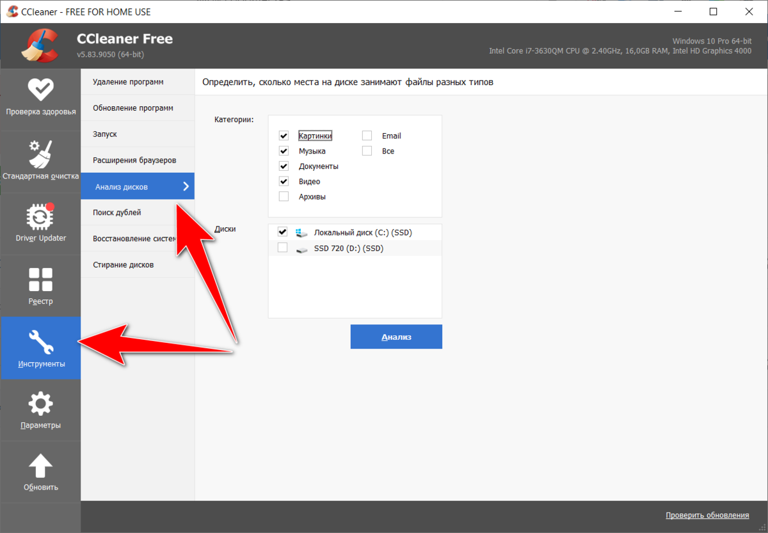Uncheck the Музыка (Music) category checkbox
Screen dimensions: 768x533
click(284, 151)
